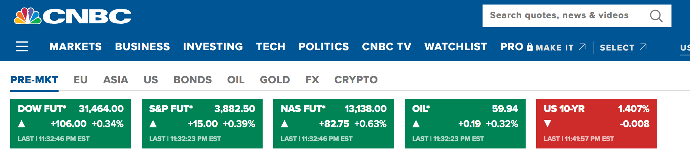690x156 pixels.
Task: Open the S&P FUT quote card
Action: coord(202,124)
